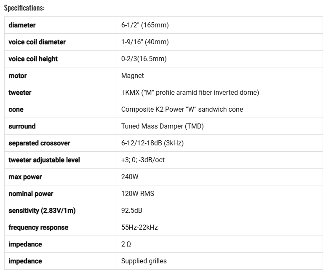Image resolution: width=326 pixels, height=276 pixels.
Task: Click the 2 Ω impedance value
Action: click(x=126, y=244)
